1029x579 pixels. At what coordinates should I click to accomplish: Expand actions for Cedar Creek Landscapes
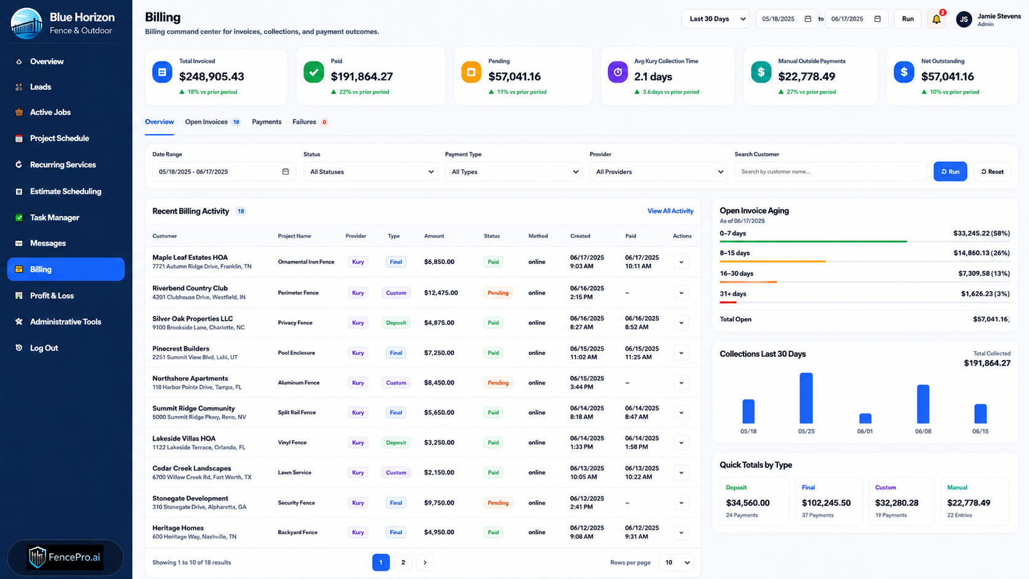(681, 473)
